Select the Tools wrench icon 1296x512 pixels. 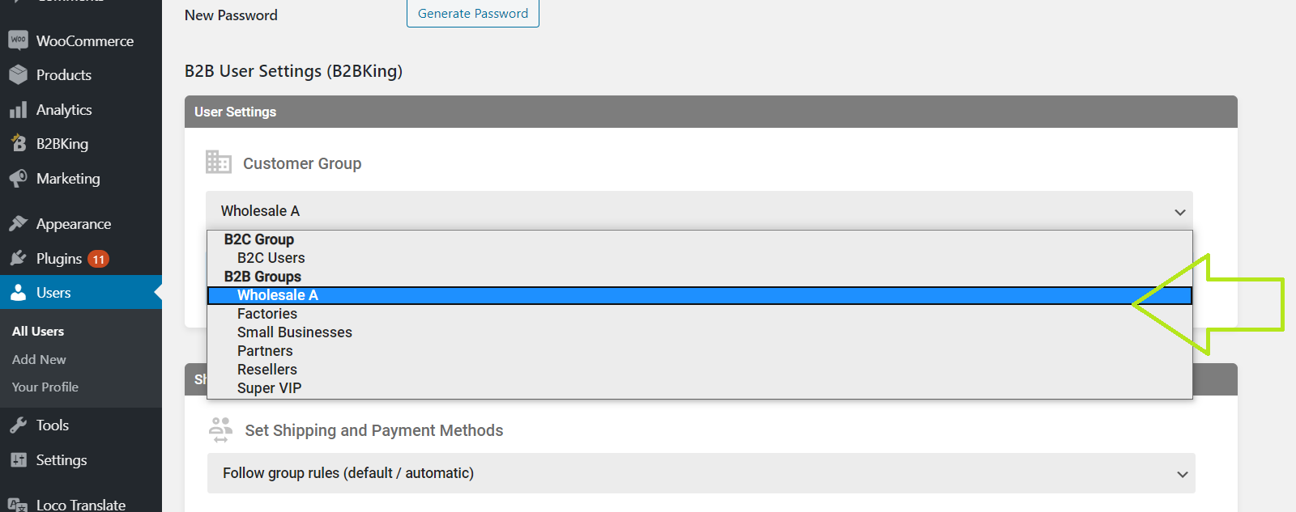coord(18,425)
